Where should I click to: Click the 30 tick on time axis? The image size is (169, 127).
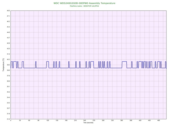tap(20, 120)
